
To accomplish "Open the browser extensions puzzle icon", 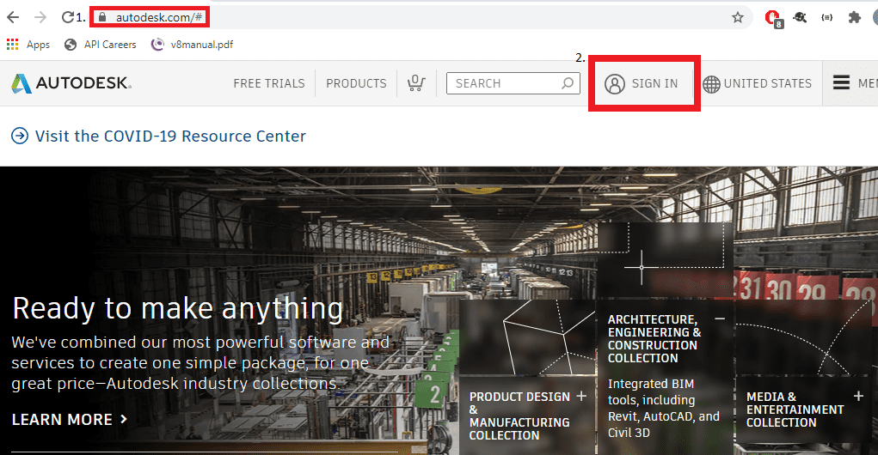I will (x=854, y=17).
